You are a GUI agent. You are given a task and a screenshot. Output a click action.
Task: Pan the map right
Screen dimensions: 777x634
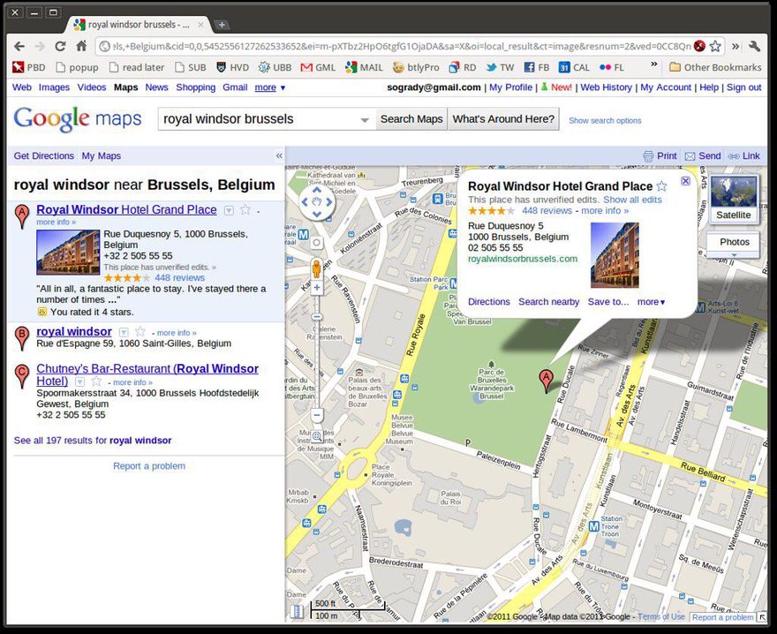[x=329, y=201]
